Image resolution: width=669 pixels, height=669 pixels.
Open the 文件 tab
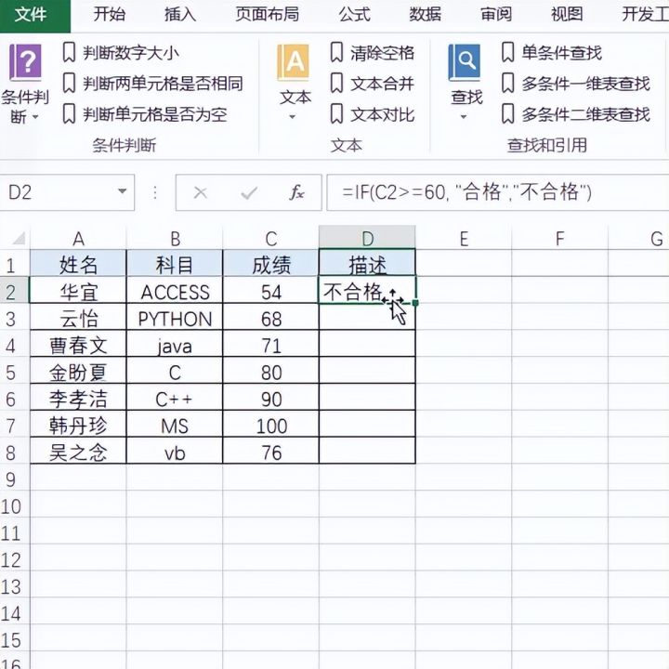point(34,16)
